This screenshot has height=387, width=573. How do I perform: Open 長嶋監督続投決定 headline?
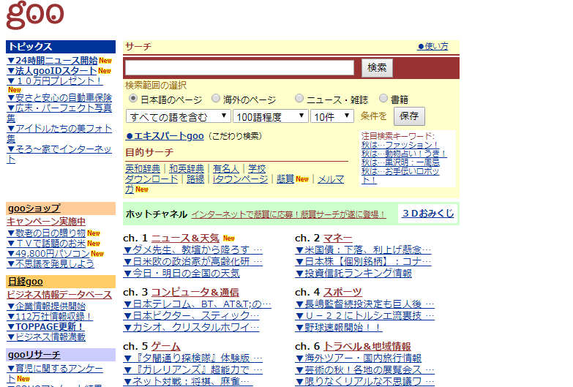pos(364,304)
